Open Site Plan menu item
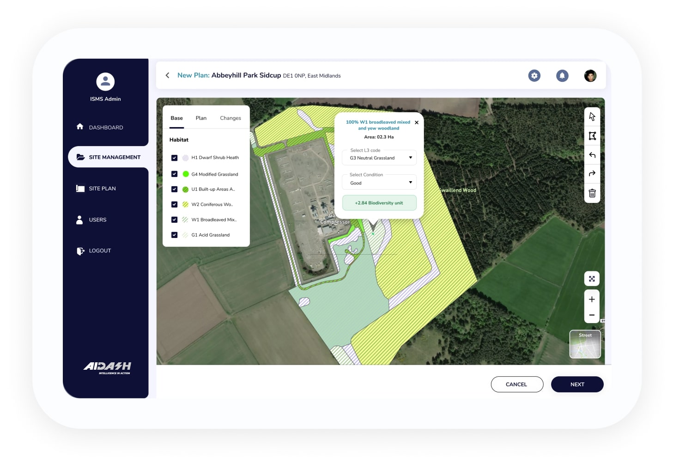Screen dimensions: 673x464 pyautogui.click(x=102, y=189)
